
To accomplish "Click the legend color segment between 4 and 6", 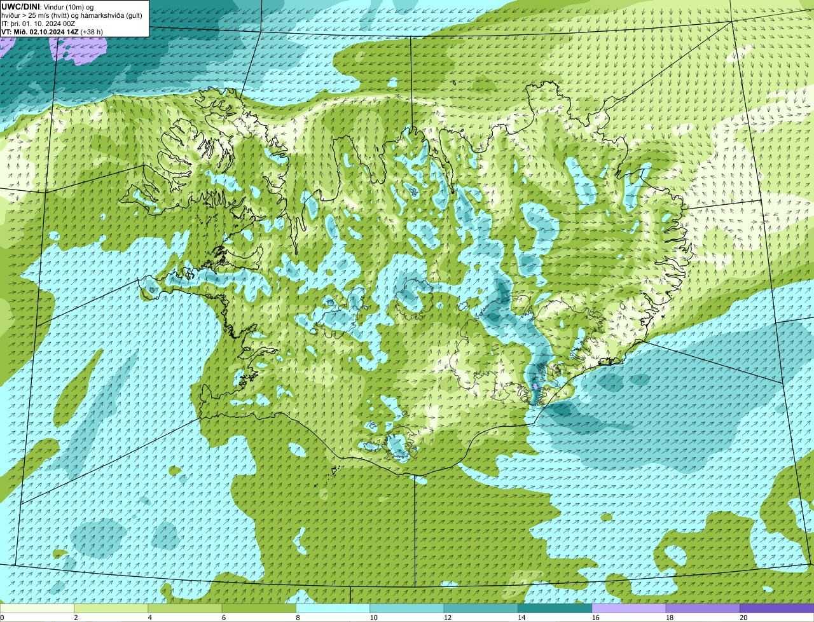I will pos(185,608).
